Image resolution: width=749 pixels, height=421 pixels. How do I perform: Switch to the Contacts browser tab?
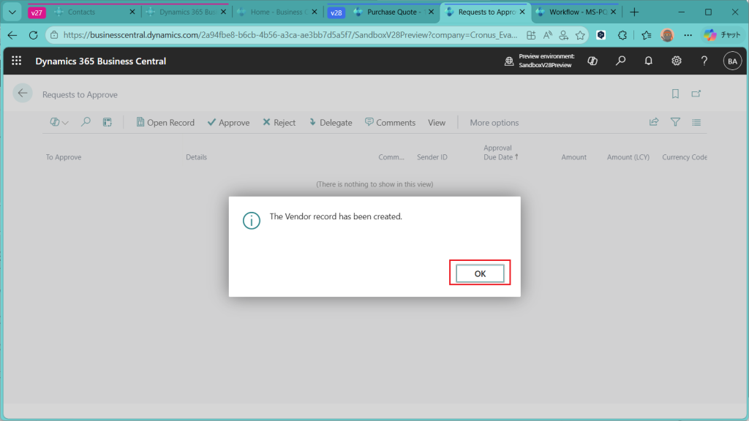[x=81, y=12]
